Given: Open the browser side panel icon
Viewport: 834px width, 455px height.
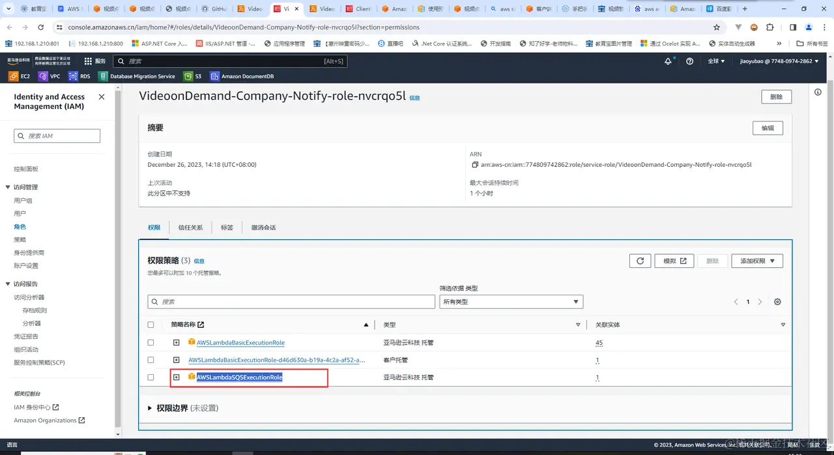Looking at the screenshot, I should [793, 27].
